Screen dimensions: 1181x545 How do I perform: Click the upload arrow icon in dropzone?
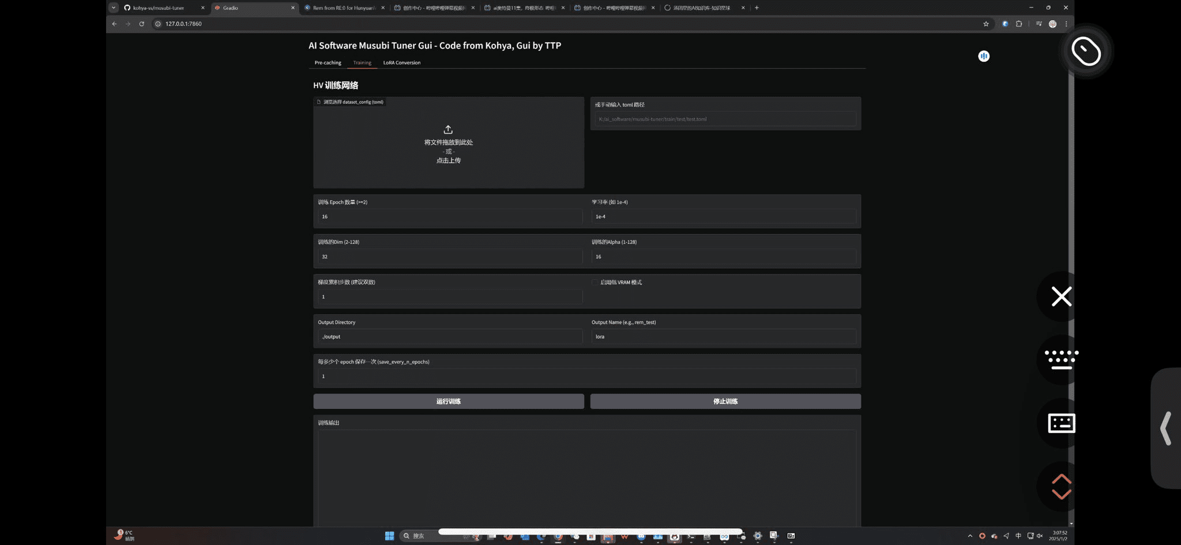click(x=448, y=130)
